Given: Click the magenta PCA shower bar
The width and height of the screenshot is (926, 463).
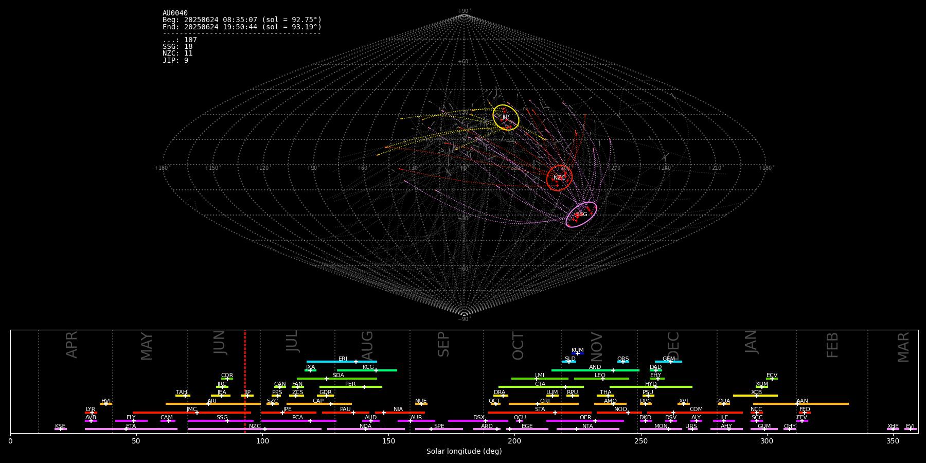Looking at the screenshot, I should point(298,421).
